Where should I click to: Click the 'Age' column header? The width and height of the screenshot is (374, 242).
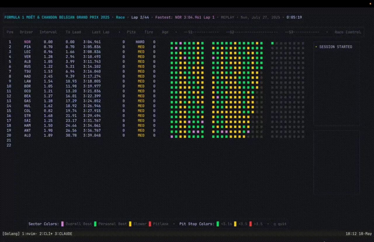pos(165,32)
